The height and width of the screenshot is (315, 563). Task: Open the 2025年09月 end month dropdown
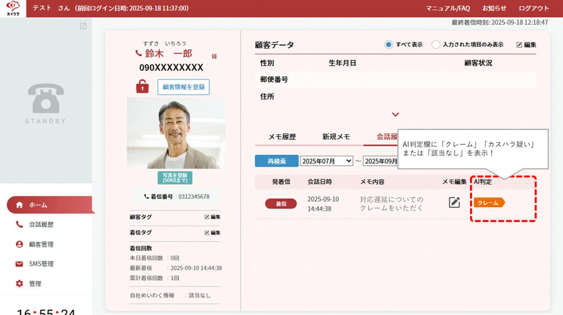tap(380, 161)
